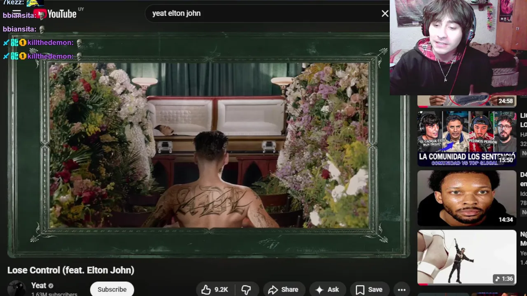Save video to a playlist
527x296 pixels.
pos(369,289)
